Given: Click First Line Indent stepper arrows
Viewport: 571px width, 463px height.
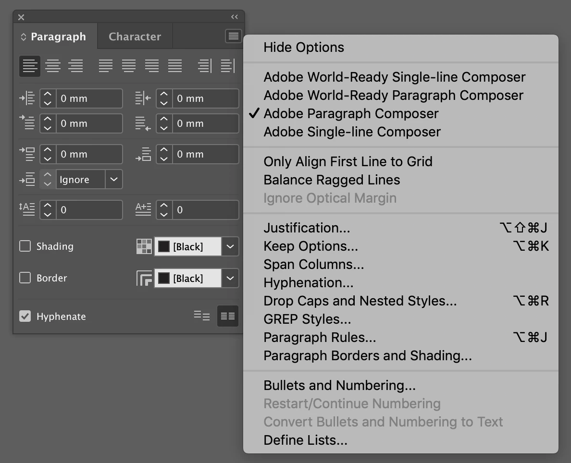Looking at the screenshot, I should point(48,123).
